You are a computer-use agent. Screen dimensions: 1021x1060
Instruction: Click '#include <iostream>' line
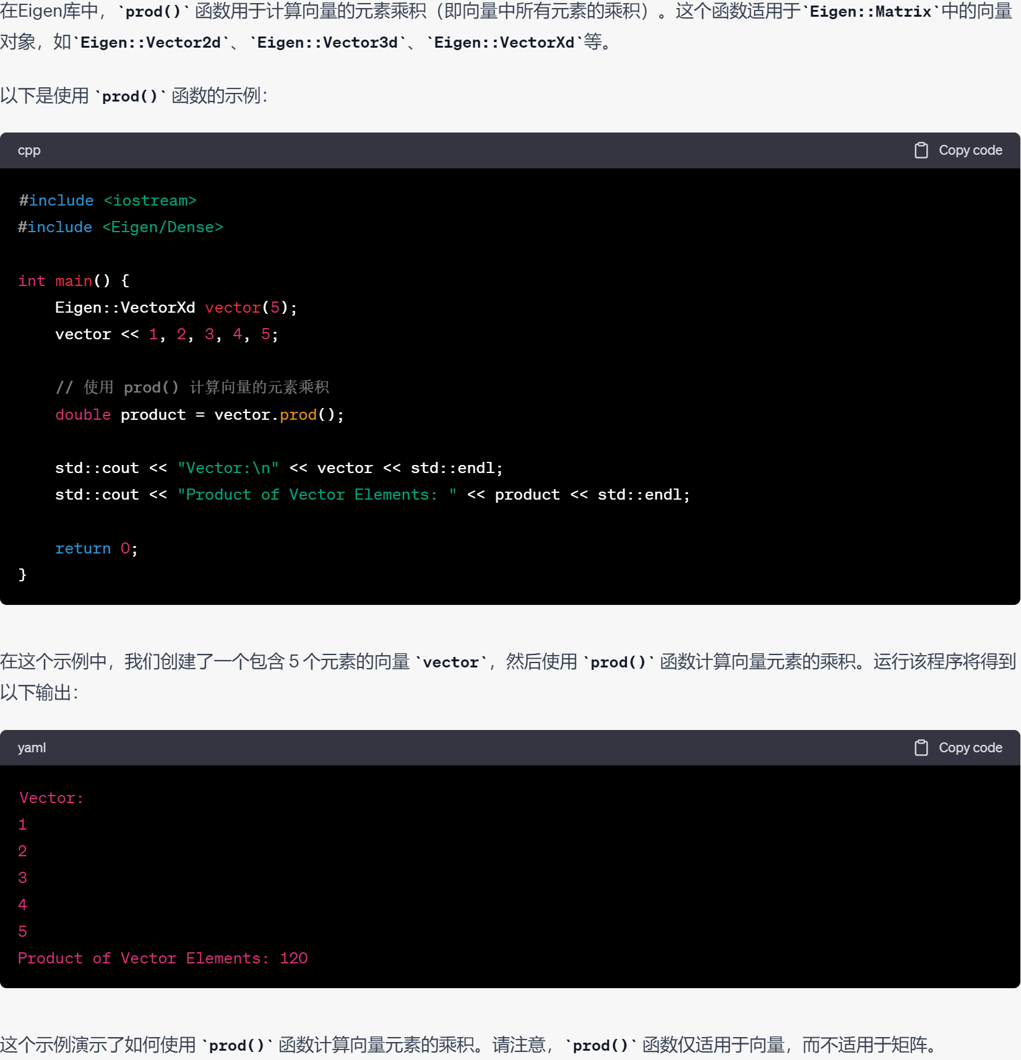tap(107, 201)
